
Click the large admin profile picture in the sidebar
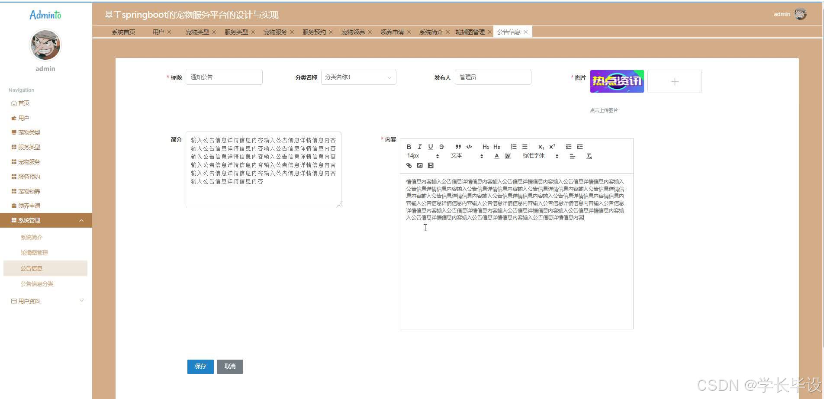click(45, 45)
